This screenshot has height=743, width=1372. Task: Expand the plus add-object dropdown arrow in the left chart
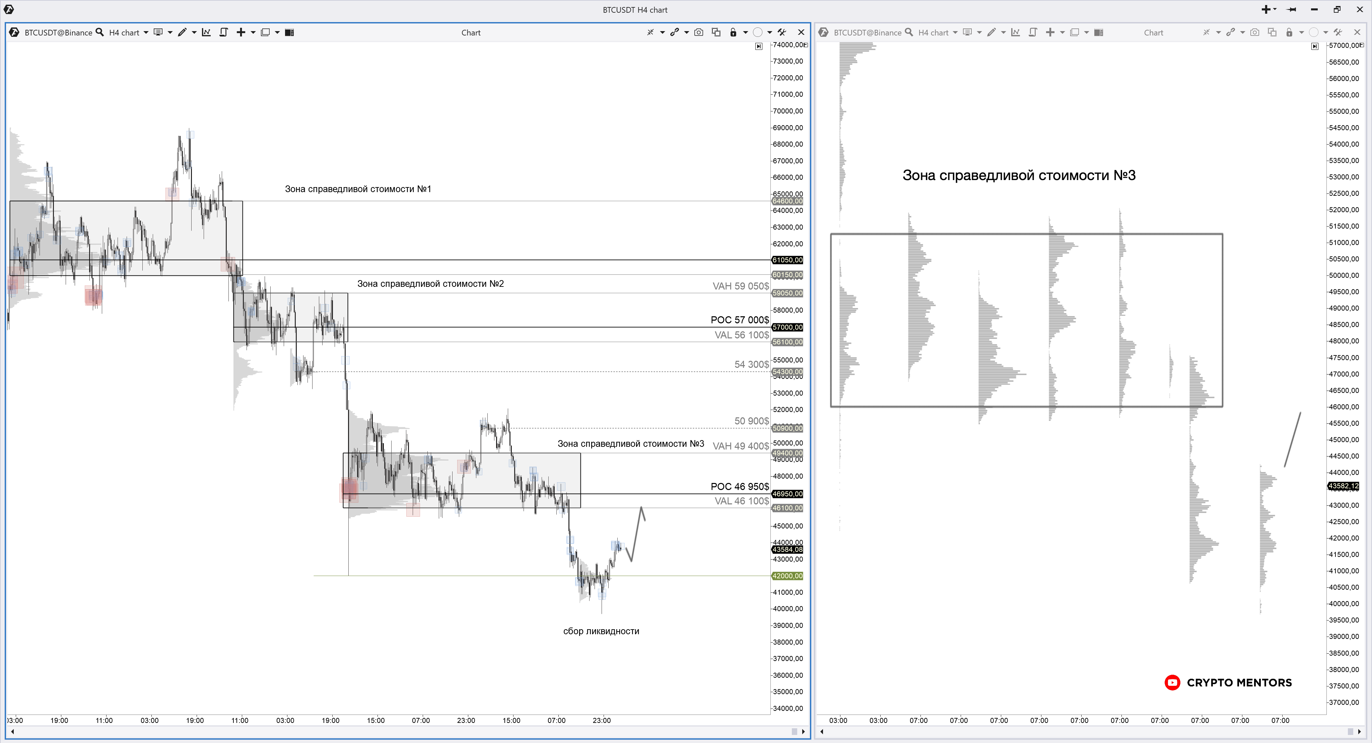tap(253, 32)
